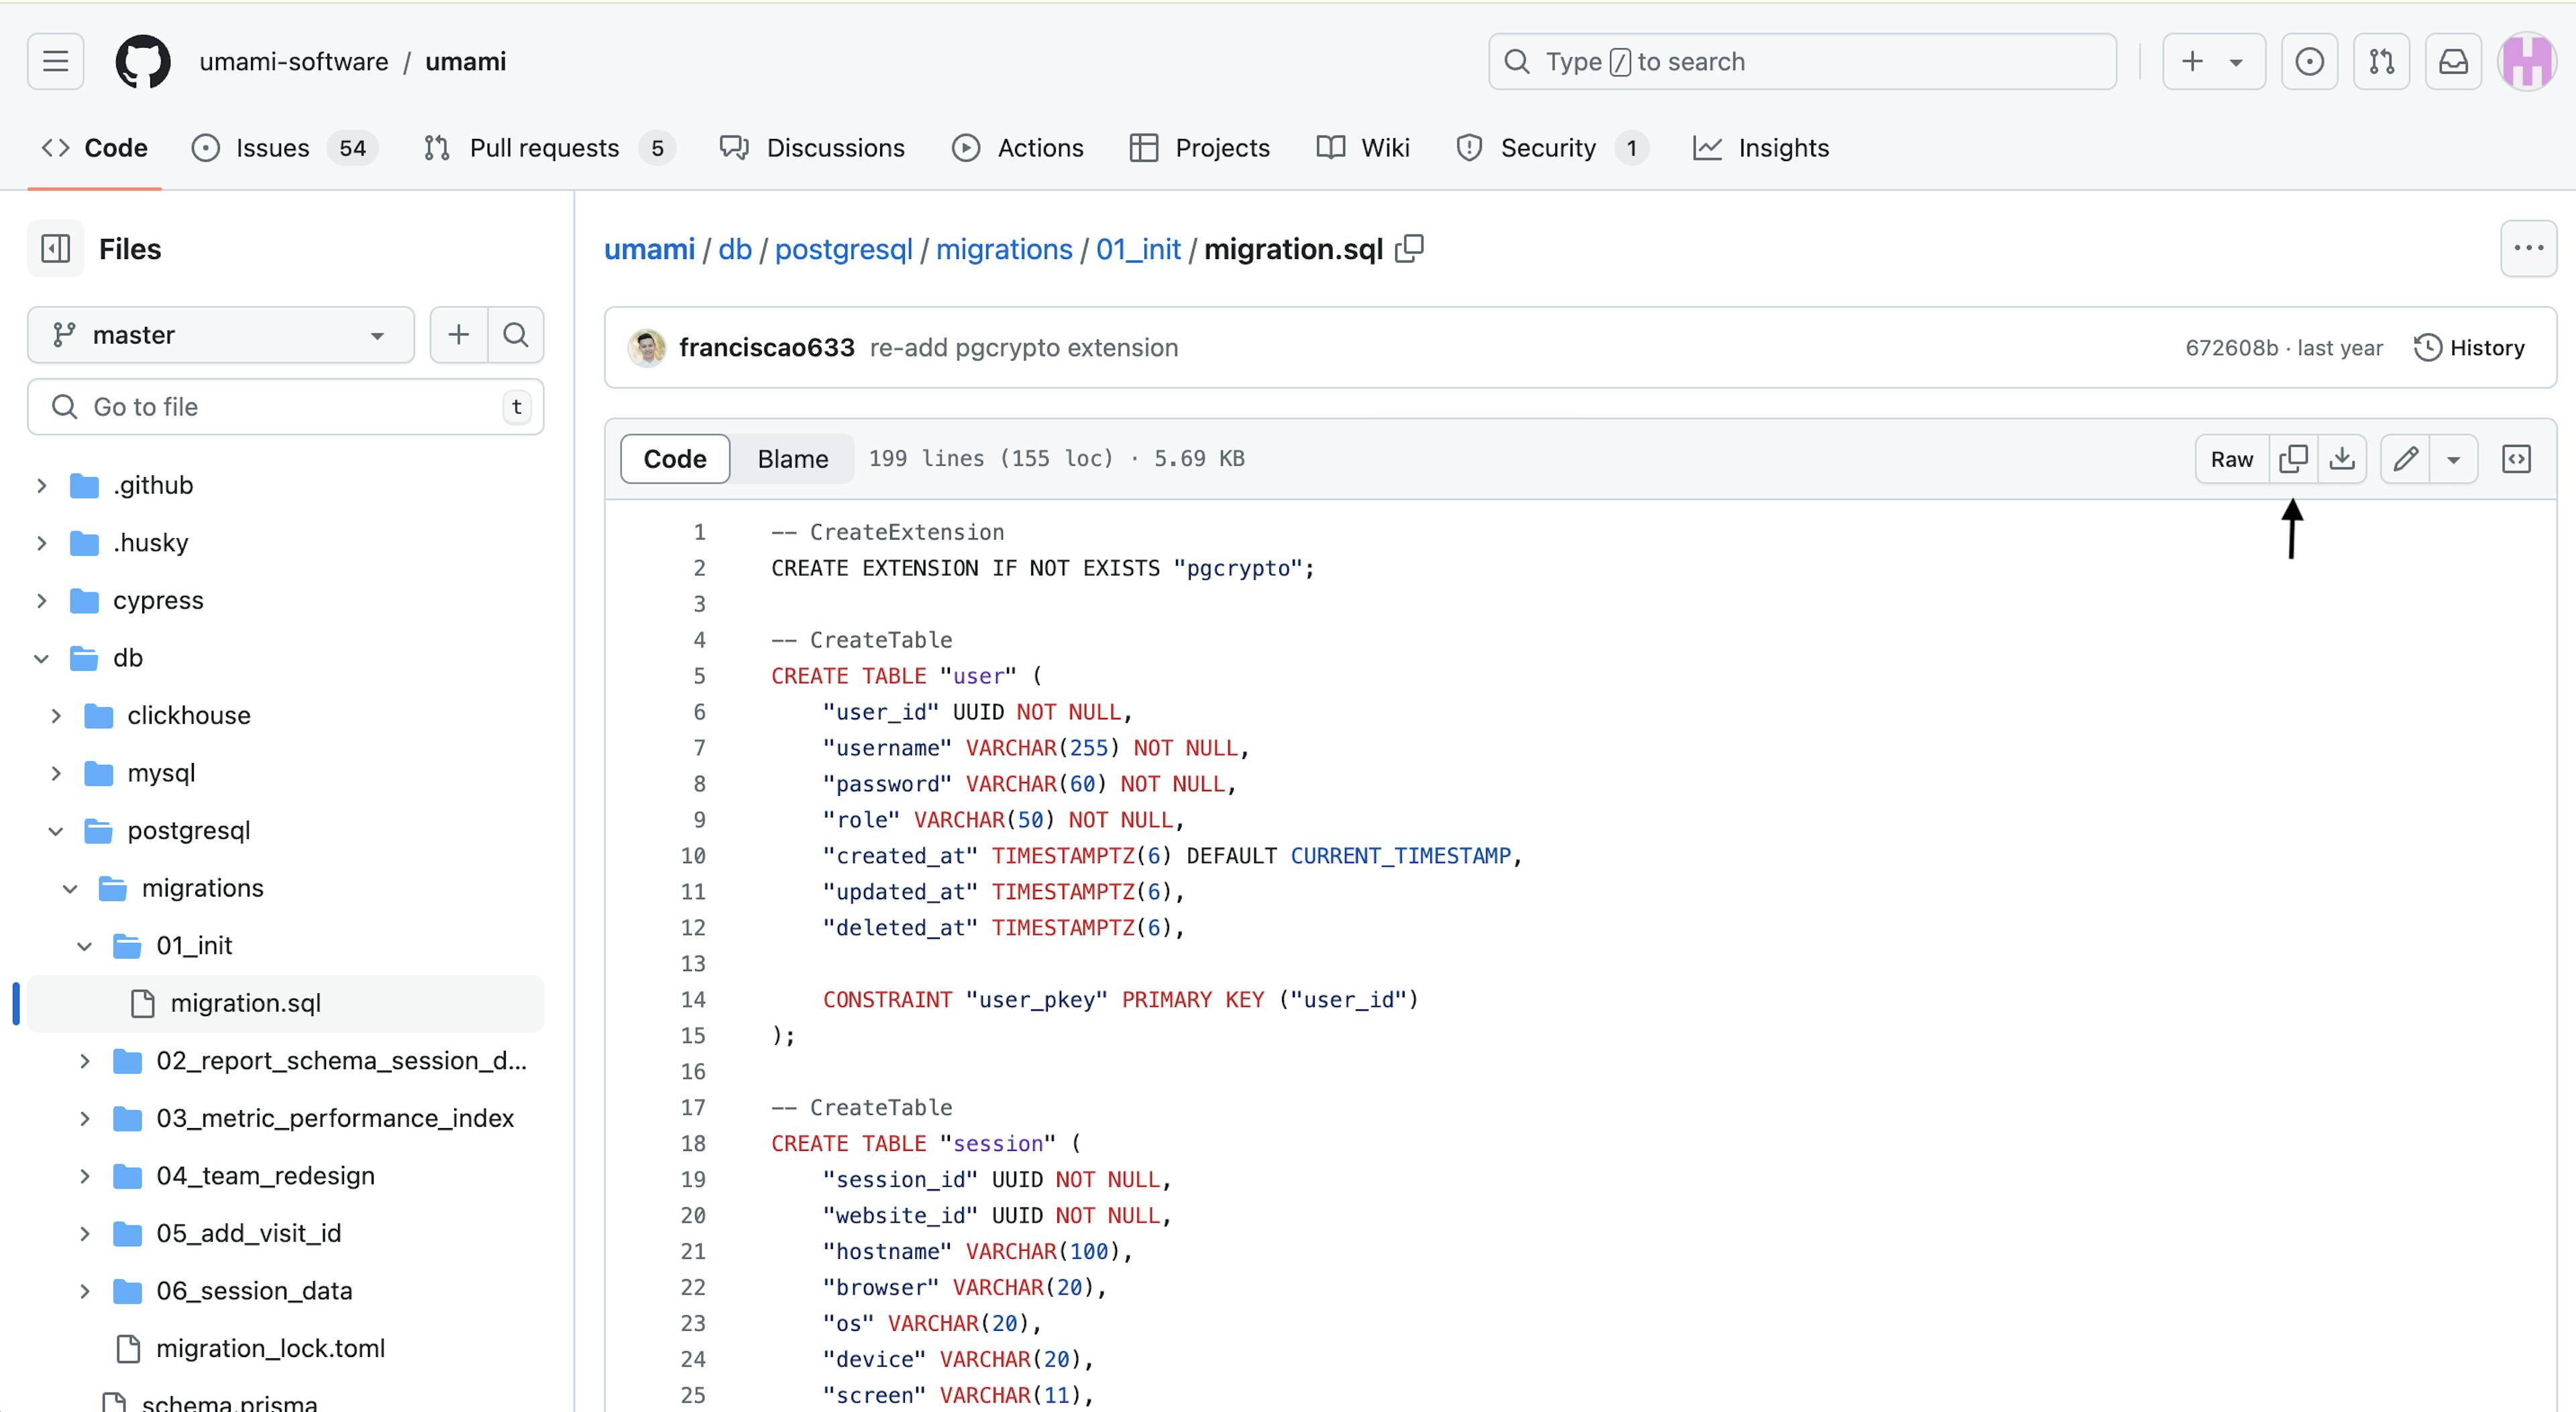Viewport: 2576px width, 1412px height.
Task: Open the master branch selector dropdown
Action: coord(221,334)
